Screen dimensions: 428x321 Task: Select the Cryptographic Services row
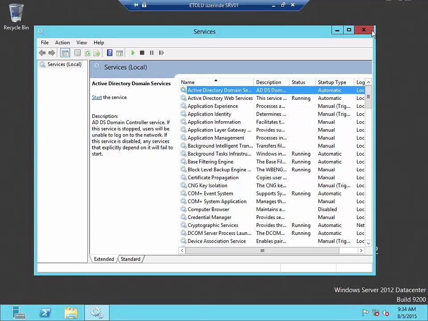(x=272, y=225)
